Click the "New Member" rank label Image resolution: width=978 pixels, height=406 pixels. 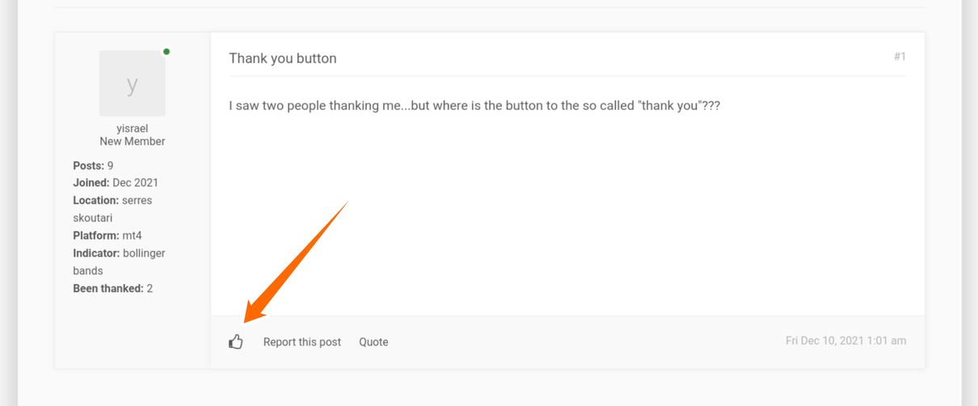point(133,141)
